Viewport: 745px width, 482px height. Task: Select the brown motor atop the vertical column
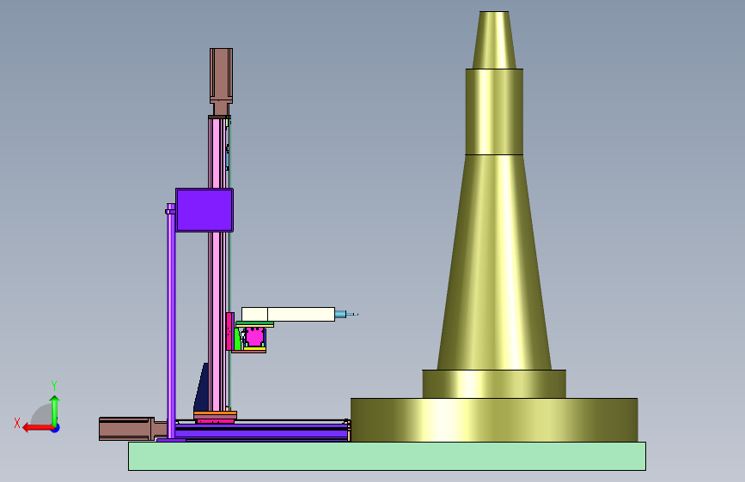coord(221,81)
